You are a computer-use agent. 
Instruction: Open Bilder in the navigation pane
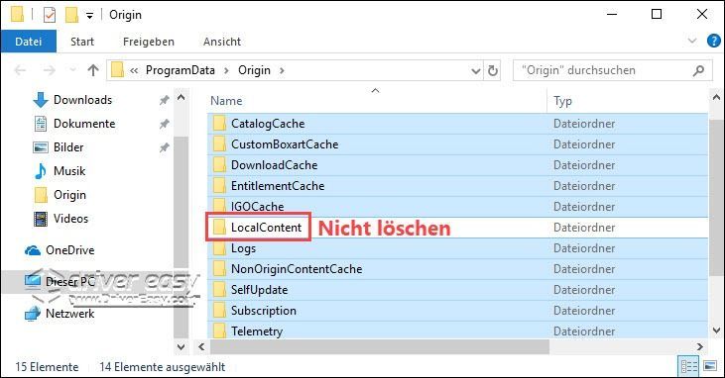(68, 147)
